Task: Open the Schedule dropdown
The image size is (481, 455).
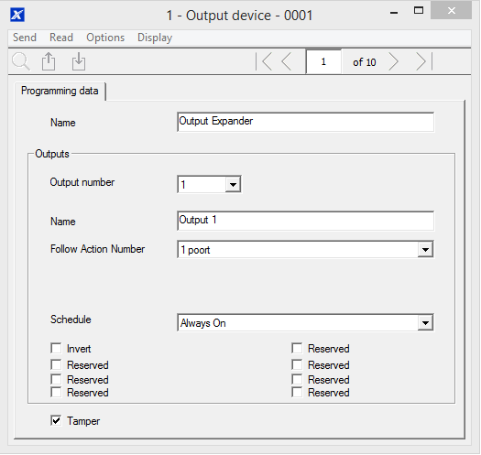Action: (425, 322)
